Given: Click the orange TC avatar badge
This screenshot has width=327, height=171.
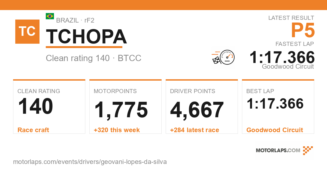Looking at the screenshot, I should (27, 31).
